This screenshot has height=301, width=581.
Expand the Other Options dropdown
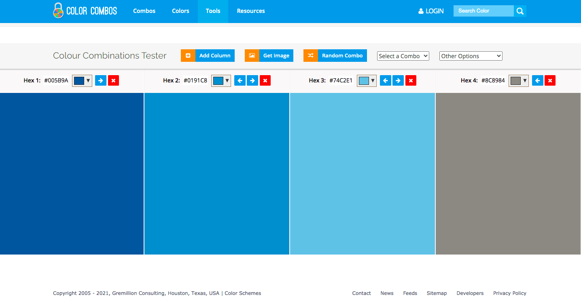point(471,56)
